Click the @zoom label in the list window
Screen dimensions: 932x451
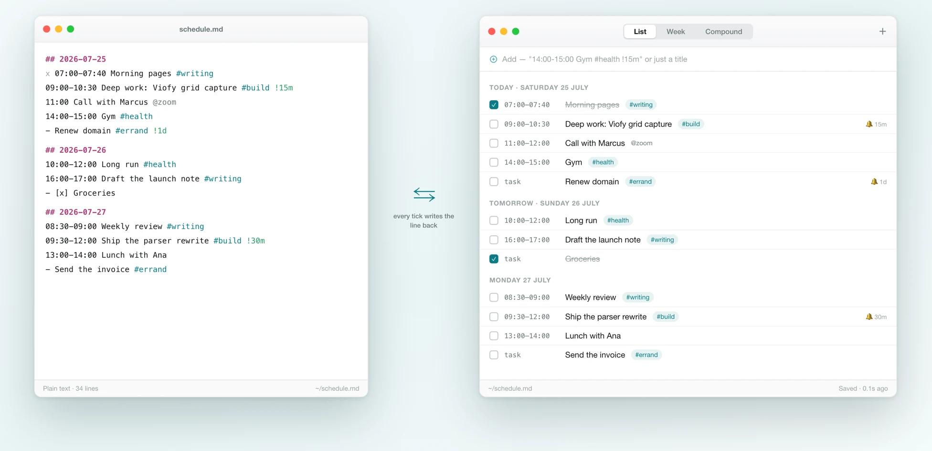click(x=641, y=143)
